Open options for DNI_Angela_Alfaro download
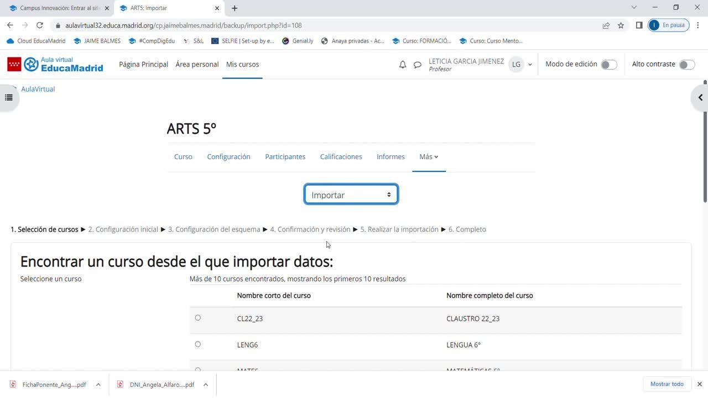 pos(205,385)
